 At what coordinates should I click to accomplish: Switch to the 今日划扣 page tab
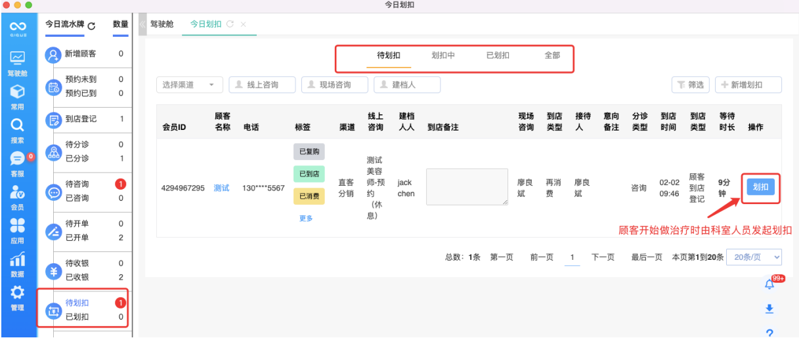pos(206,24)
